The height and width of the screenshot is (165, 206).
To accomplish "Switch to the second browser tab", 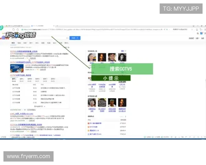I will 38,26.
